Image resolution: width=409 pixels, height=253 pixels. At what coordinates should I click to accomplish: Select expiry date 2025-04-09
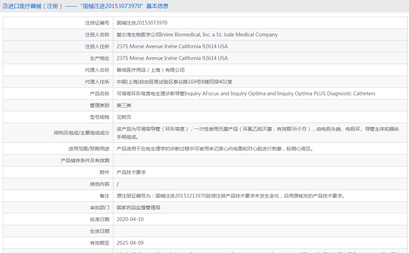click(130, 243)
